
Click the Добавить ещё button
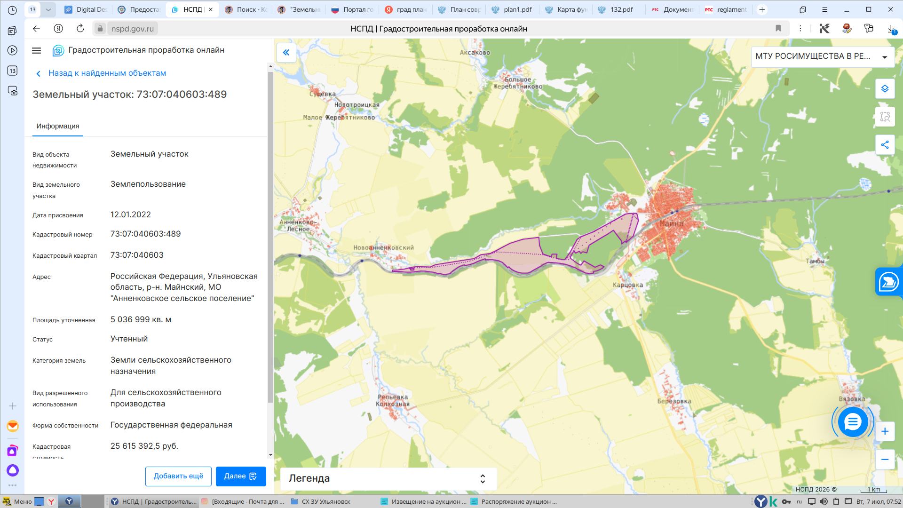click(x=178, y=476)
